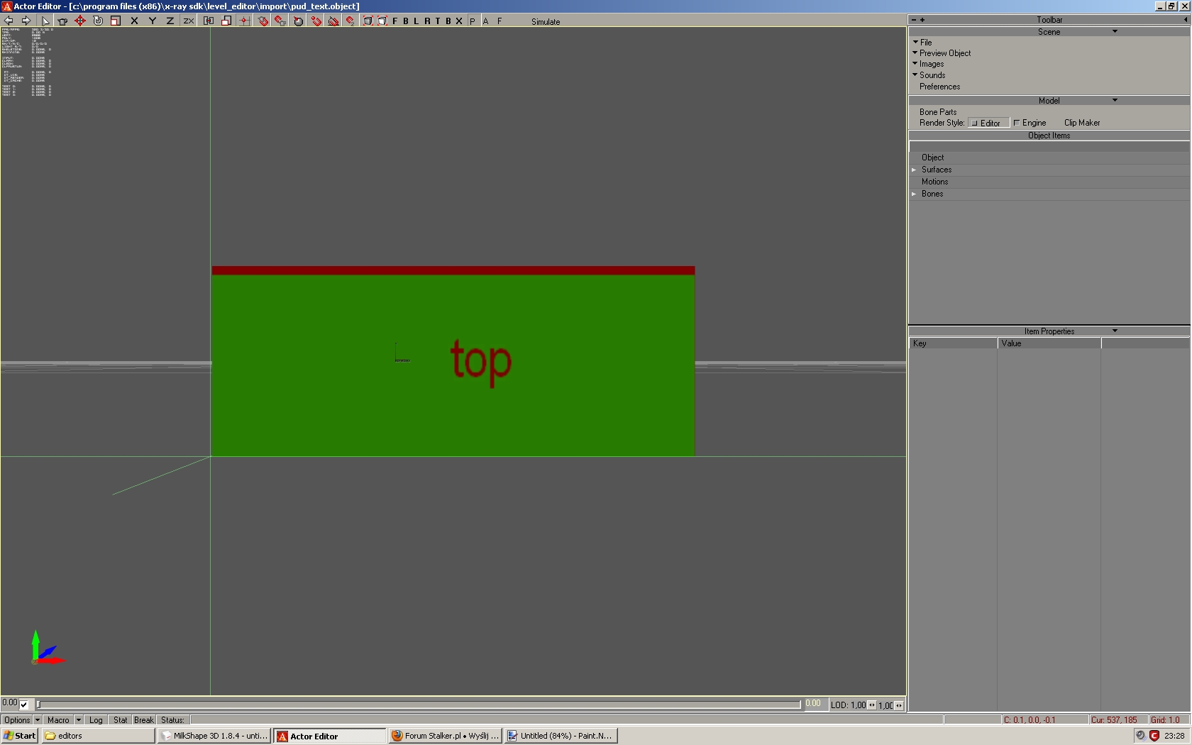Screen dimensions: 1192x745
Task: Toggle the Engine render style checkbox
Action: pyautogui.click(x=1017, y=123)
